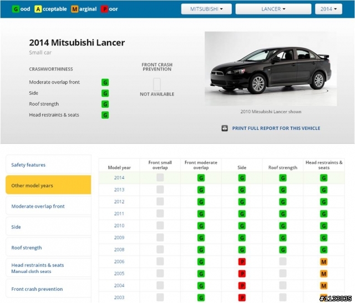Click the 2013 model year link

click(119, 190)
